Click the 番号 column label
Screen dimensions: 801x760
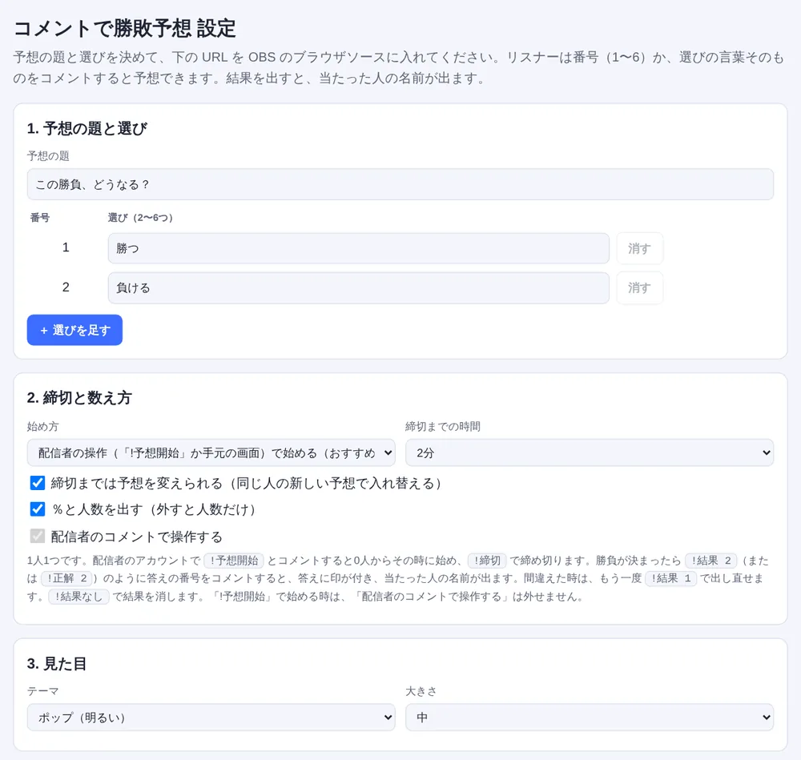(x=40, y=218)
